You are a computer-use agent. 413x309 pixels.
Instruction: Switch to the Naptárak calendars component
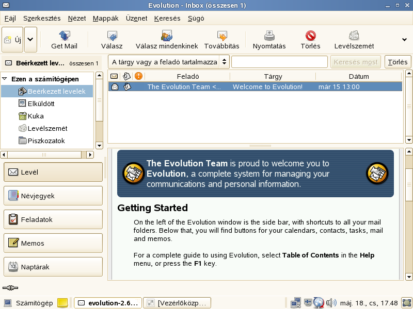coord(53,267)
